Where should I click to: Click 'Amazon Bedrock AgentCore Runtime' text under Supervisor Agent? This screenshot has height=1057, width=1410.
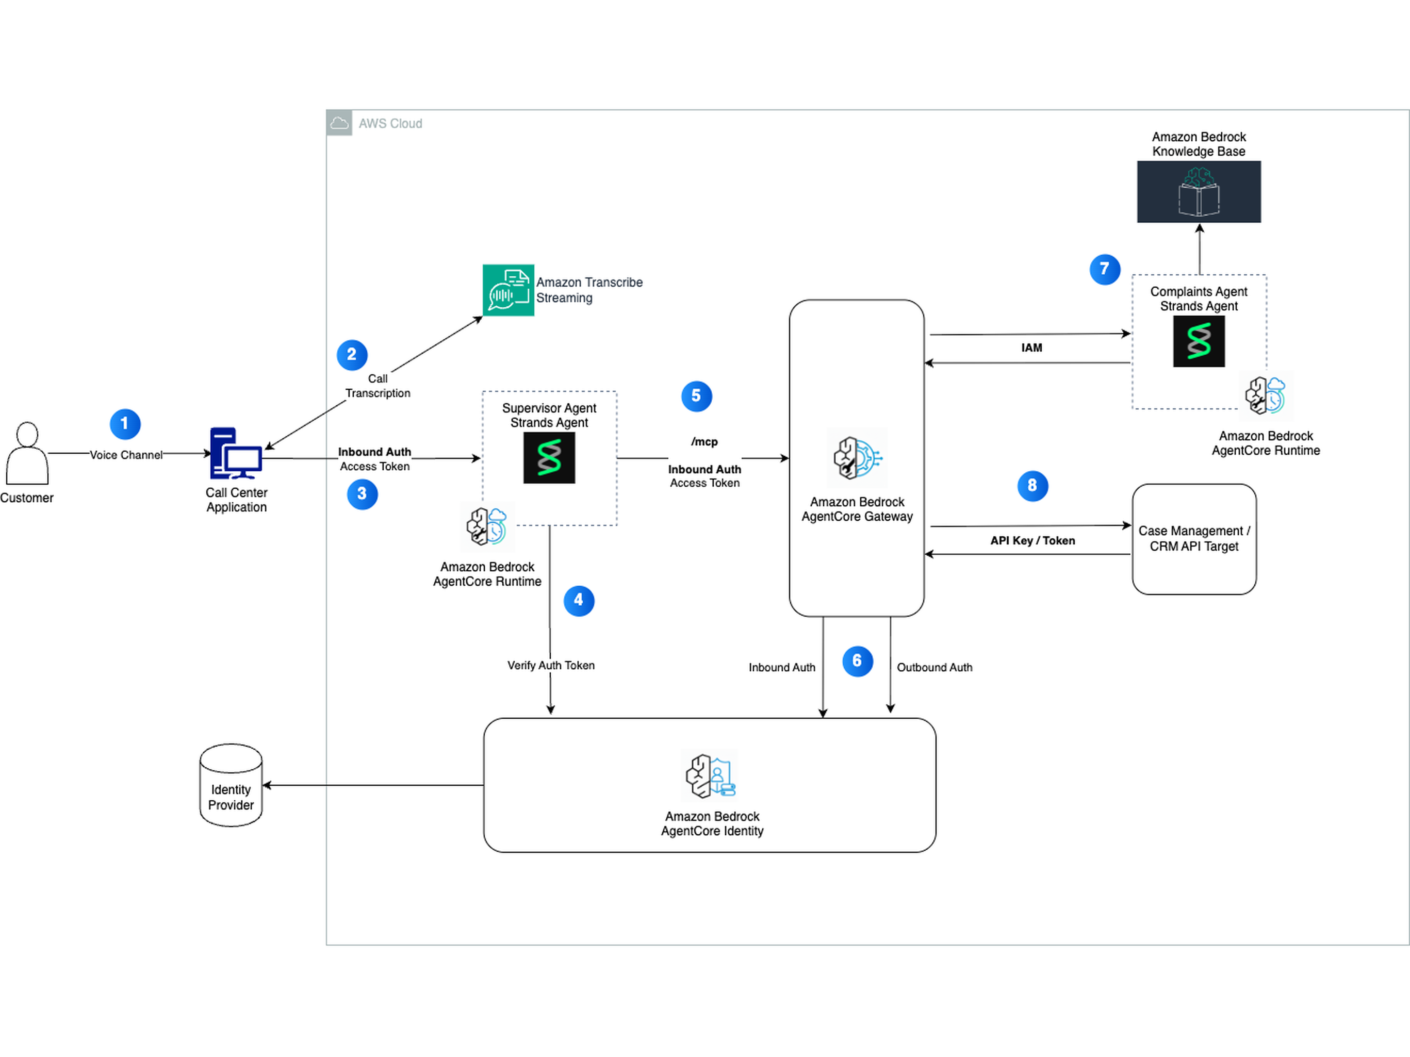click(487, 574)
